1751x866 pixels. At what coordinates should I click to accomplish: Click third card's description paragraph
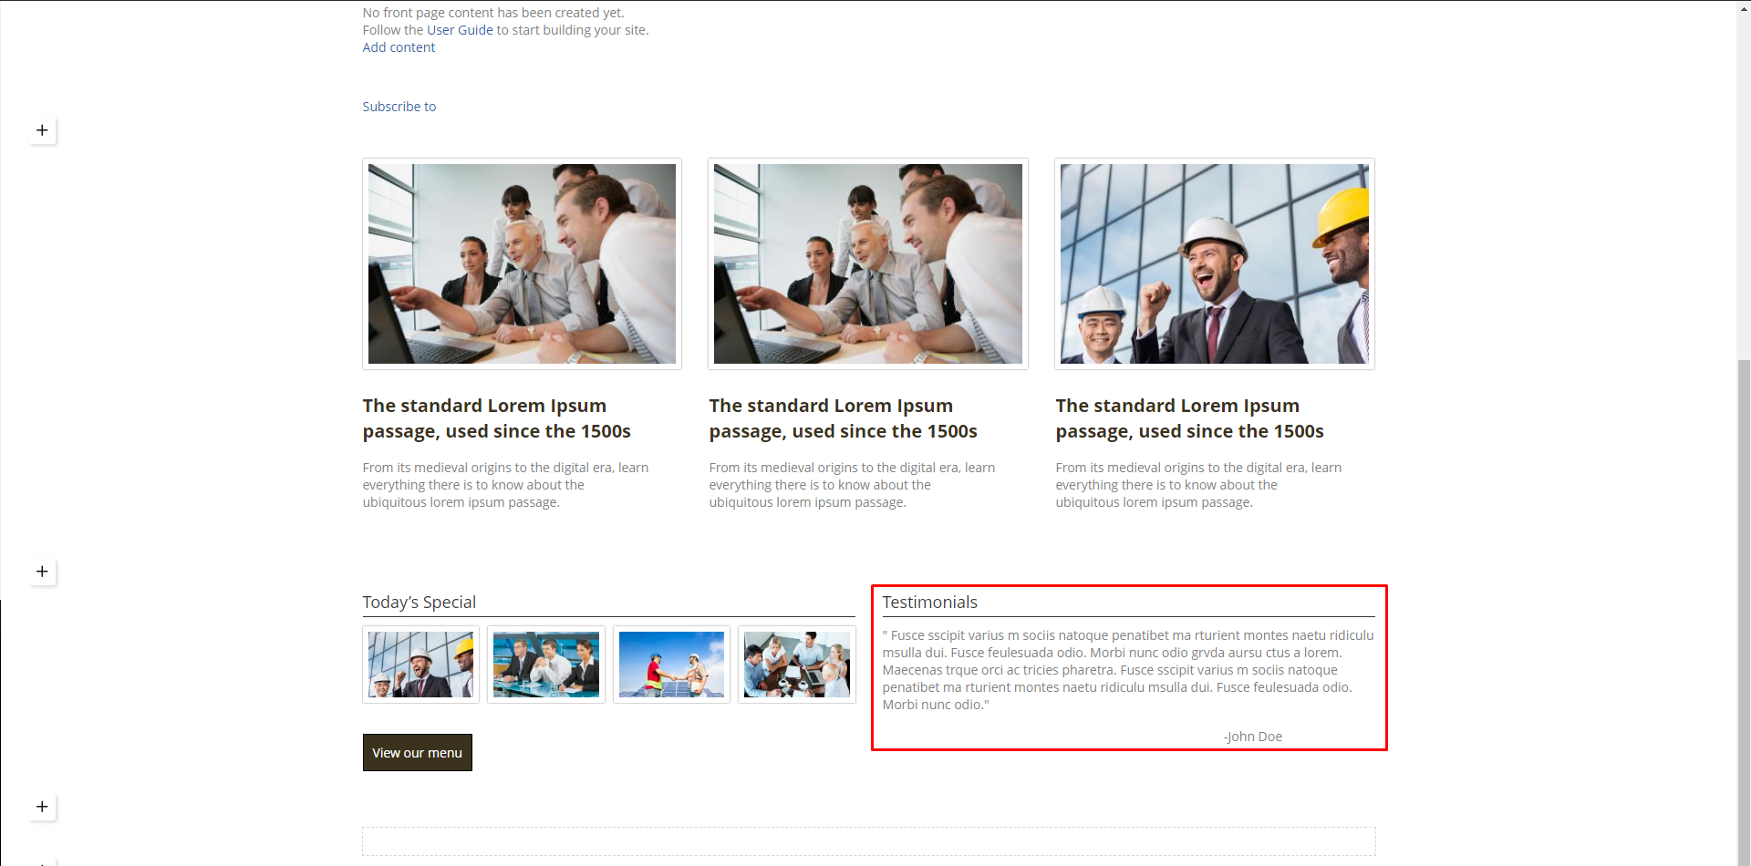tap(1198, 485)
